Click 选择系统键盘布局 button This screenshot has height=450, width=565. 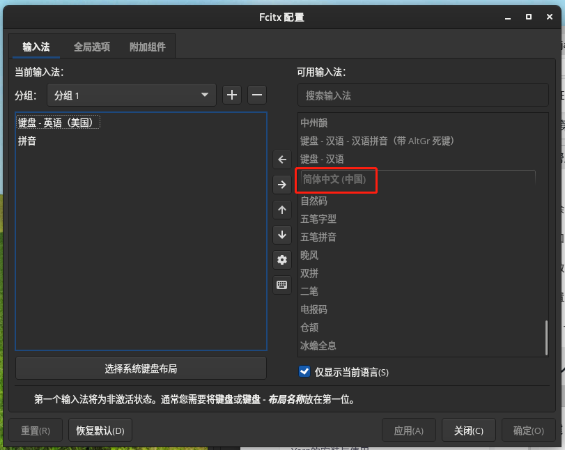141,368
